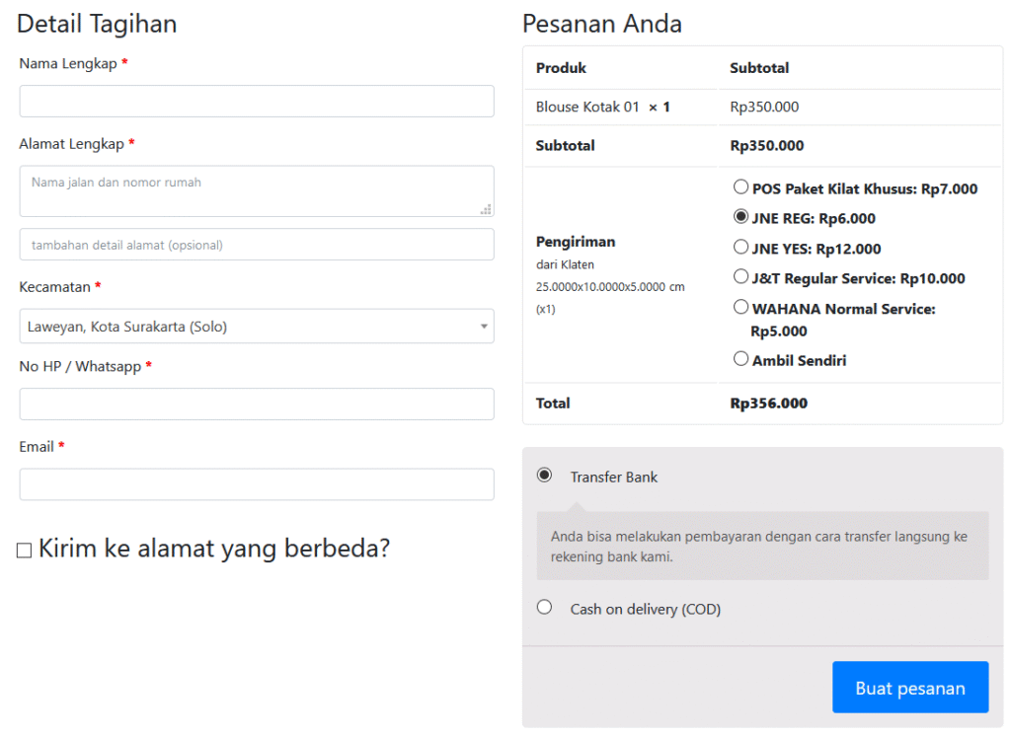Click the optional address detail field
The image size is (1011, 737).
[256, 245]
